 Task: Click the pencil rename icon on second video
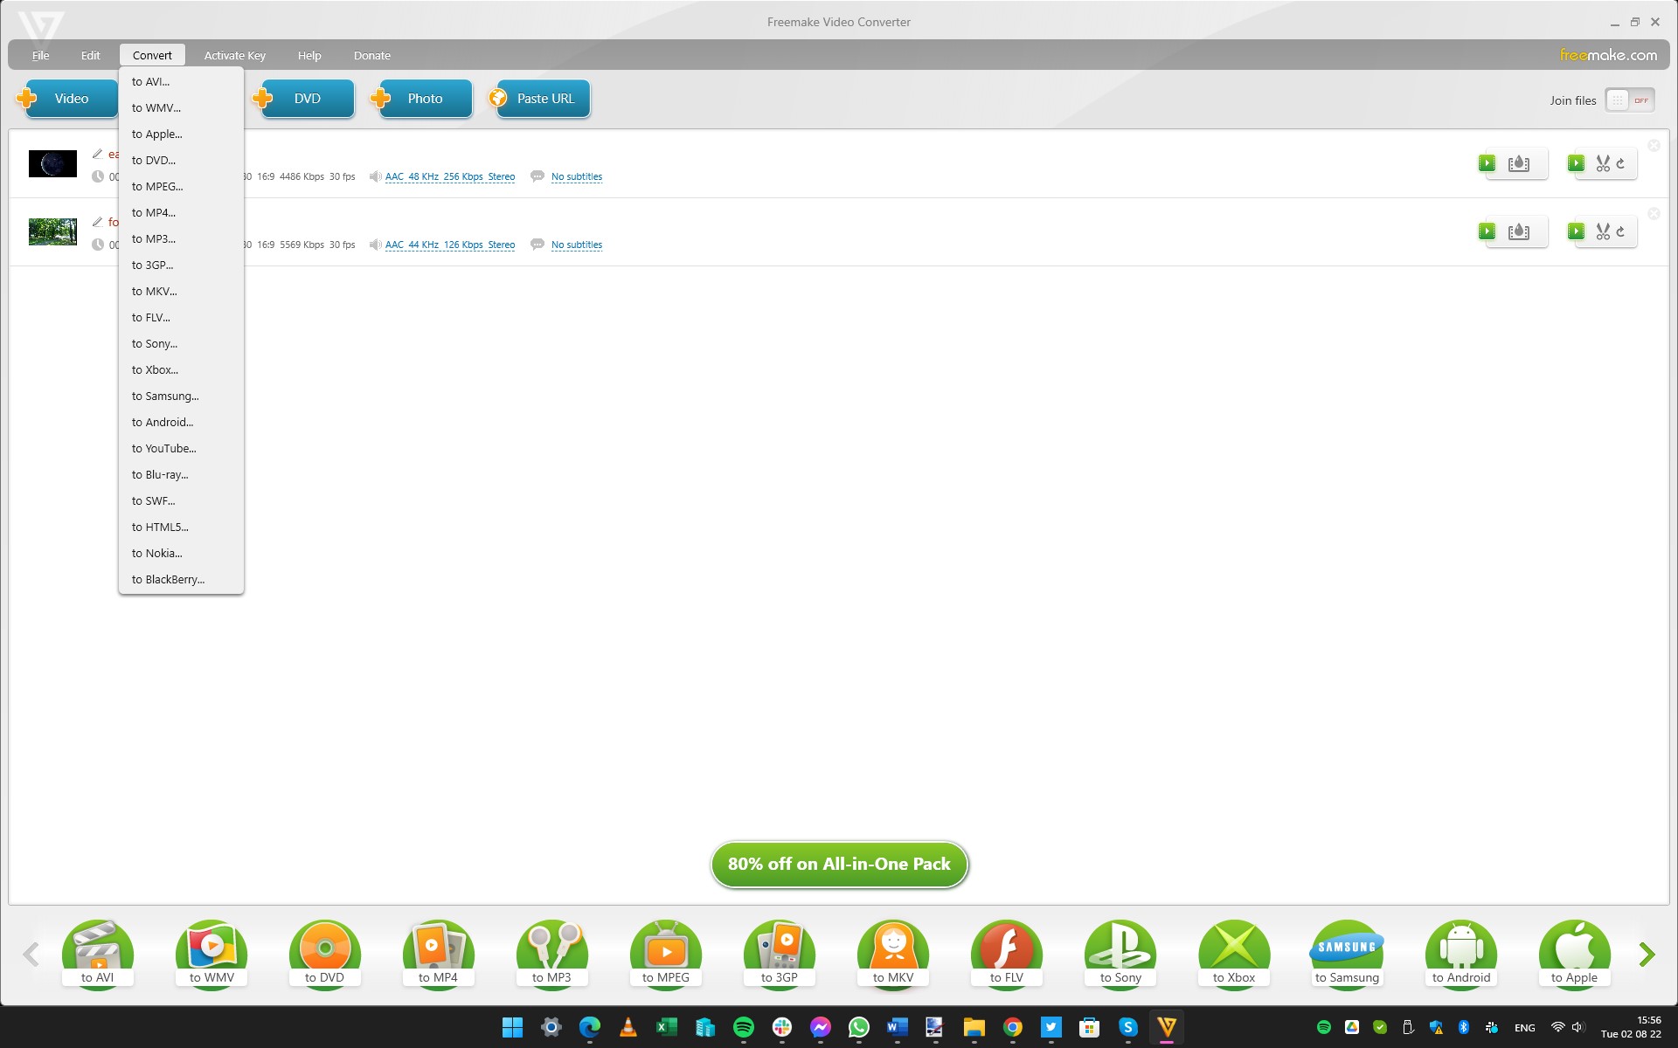(x=97, y=222)
